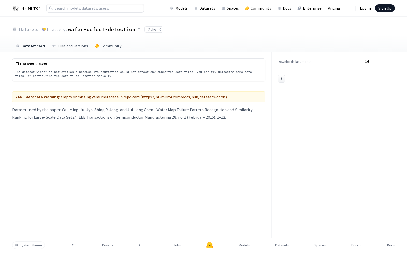407x254 pixels.
Task: Click the HF Mirror logo
Action: coord(26,8)
